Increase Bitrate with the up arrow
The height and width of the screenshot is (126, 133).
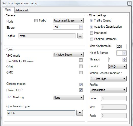click(x=81, y=26)
